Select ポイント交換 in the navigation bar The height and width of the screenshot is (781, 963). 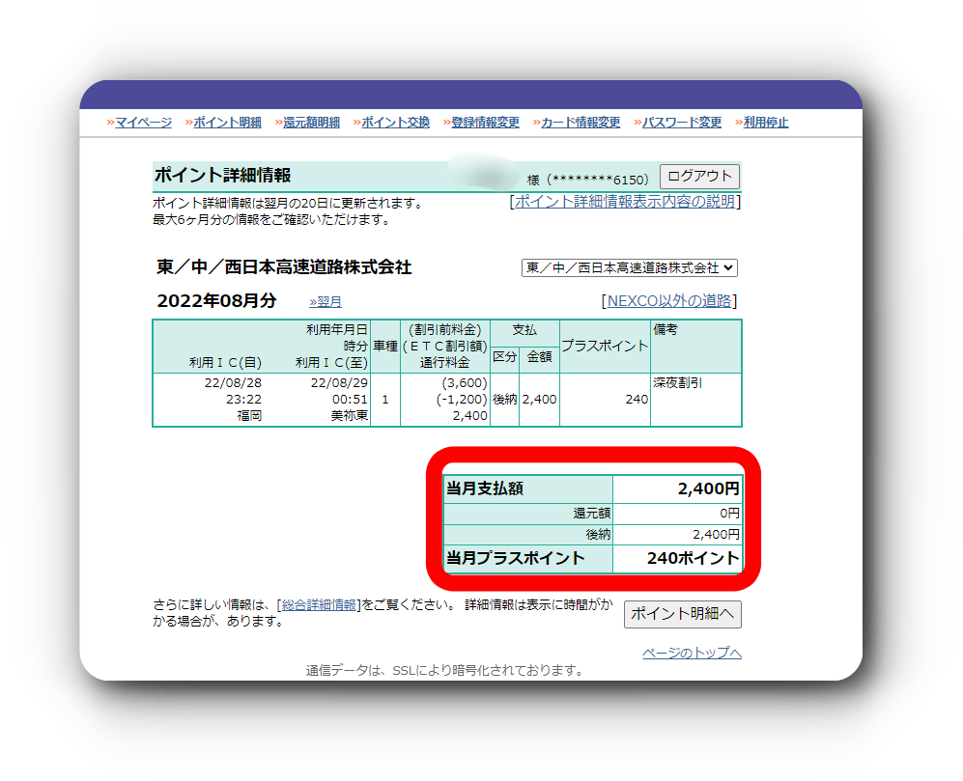[395, 123]
